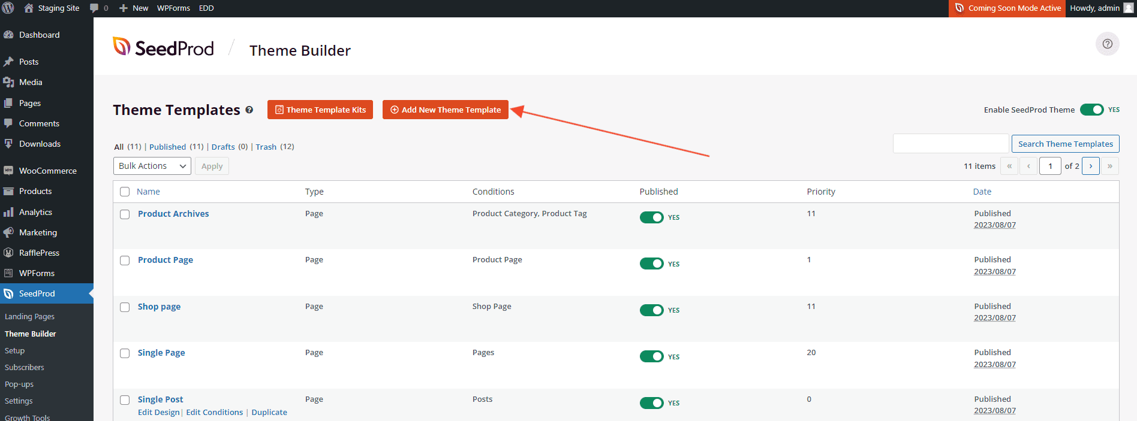Show the Published templates filter
The image size is (1137, 421).
[167, 147]
